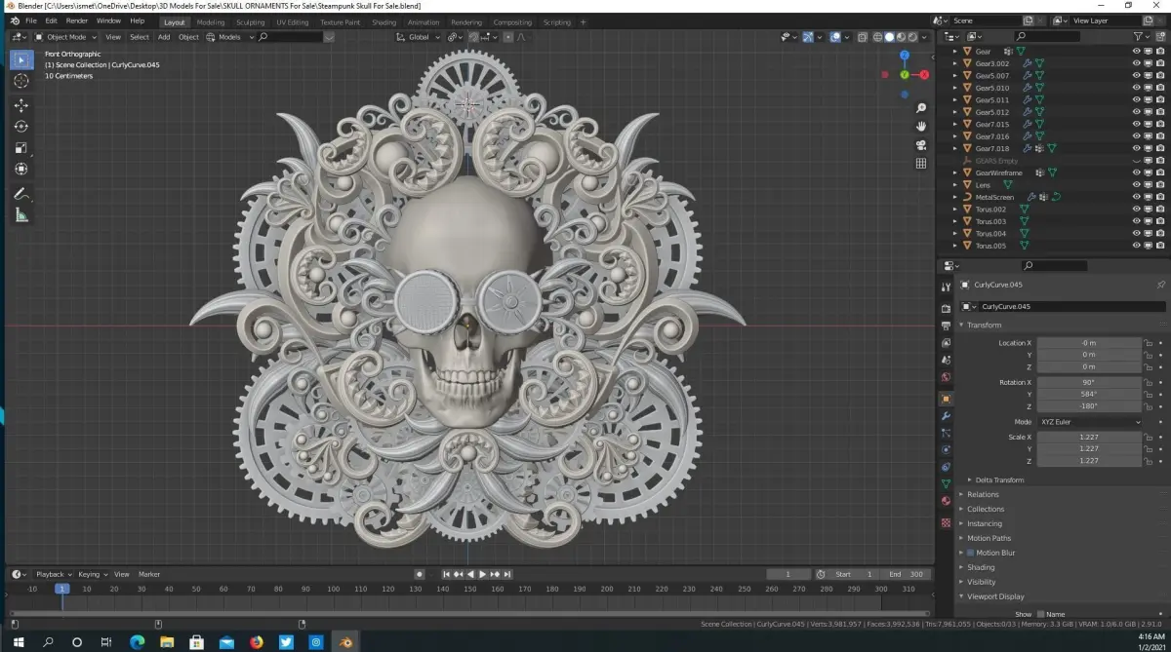Click the timeline play button

point(483,574)
